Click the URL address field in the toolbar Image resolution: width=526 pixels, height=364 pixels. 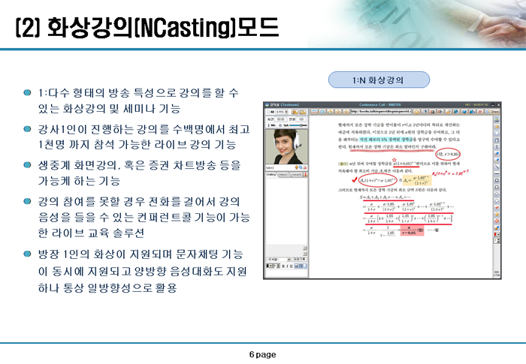click(x=381, y=111)
